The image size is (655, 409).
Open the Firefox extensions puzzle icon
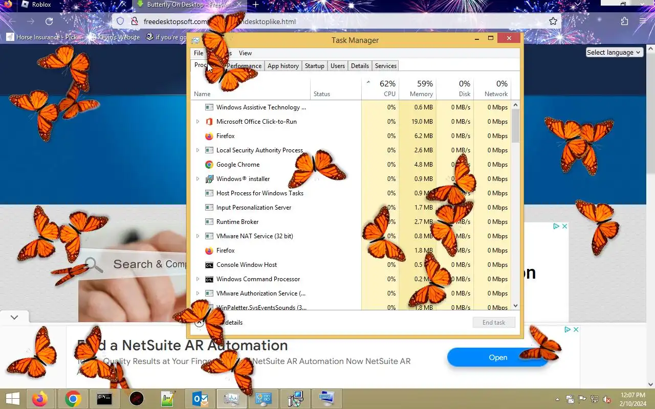[x=624, y=21]
